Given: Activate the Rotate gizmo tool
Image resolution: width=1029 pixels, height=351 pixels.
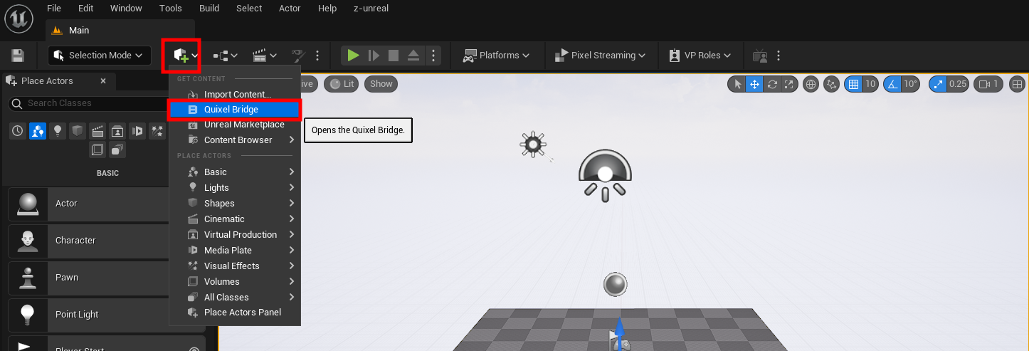Looking at the screenshot, I should pyautogui.click(x=771, y=84).
